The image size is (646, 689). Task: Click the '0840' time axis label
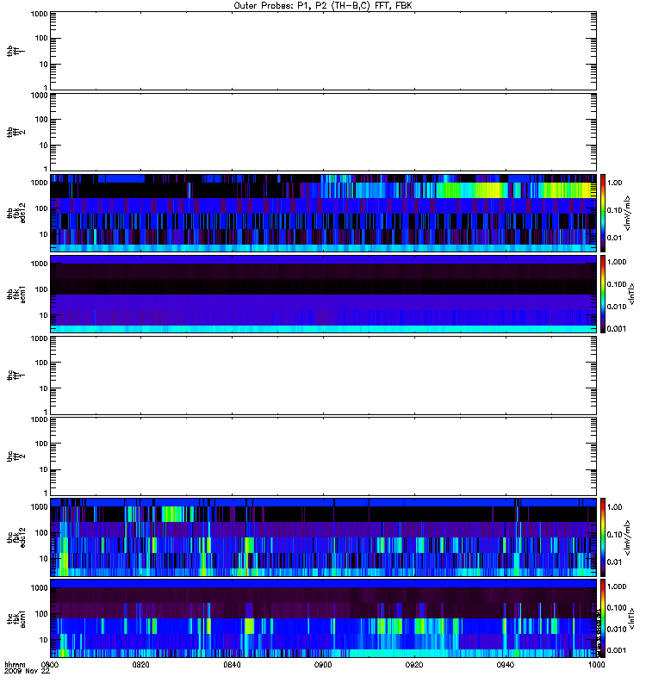(232, 665)
